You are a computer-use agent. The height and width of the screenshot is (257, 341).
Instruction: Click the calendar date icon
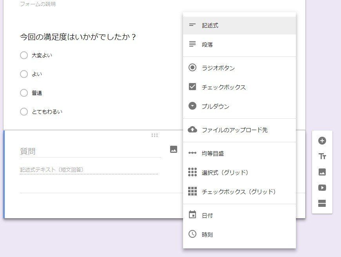click(192, 215)
